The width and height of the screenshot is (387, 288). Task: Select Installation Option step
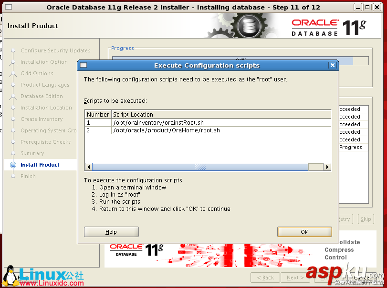click(44, 62)
